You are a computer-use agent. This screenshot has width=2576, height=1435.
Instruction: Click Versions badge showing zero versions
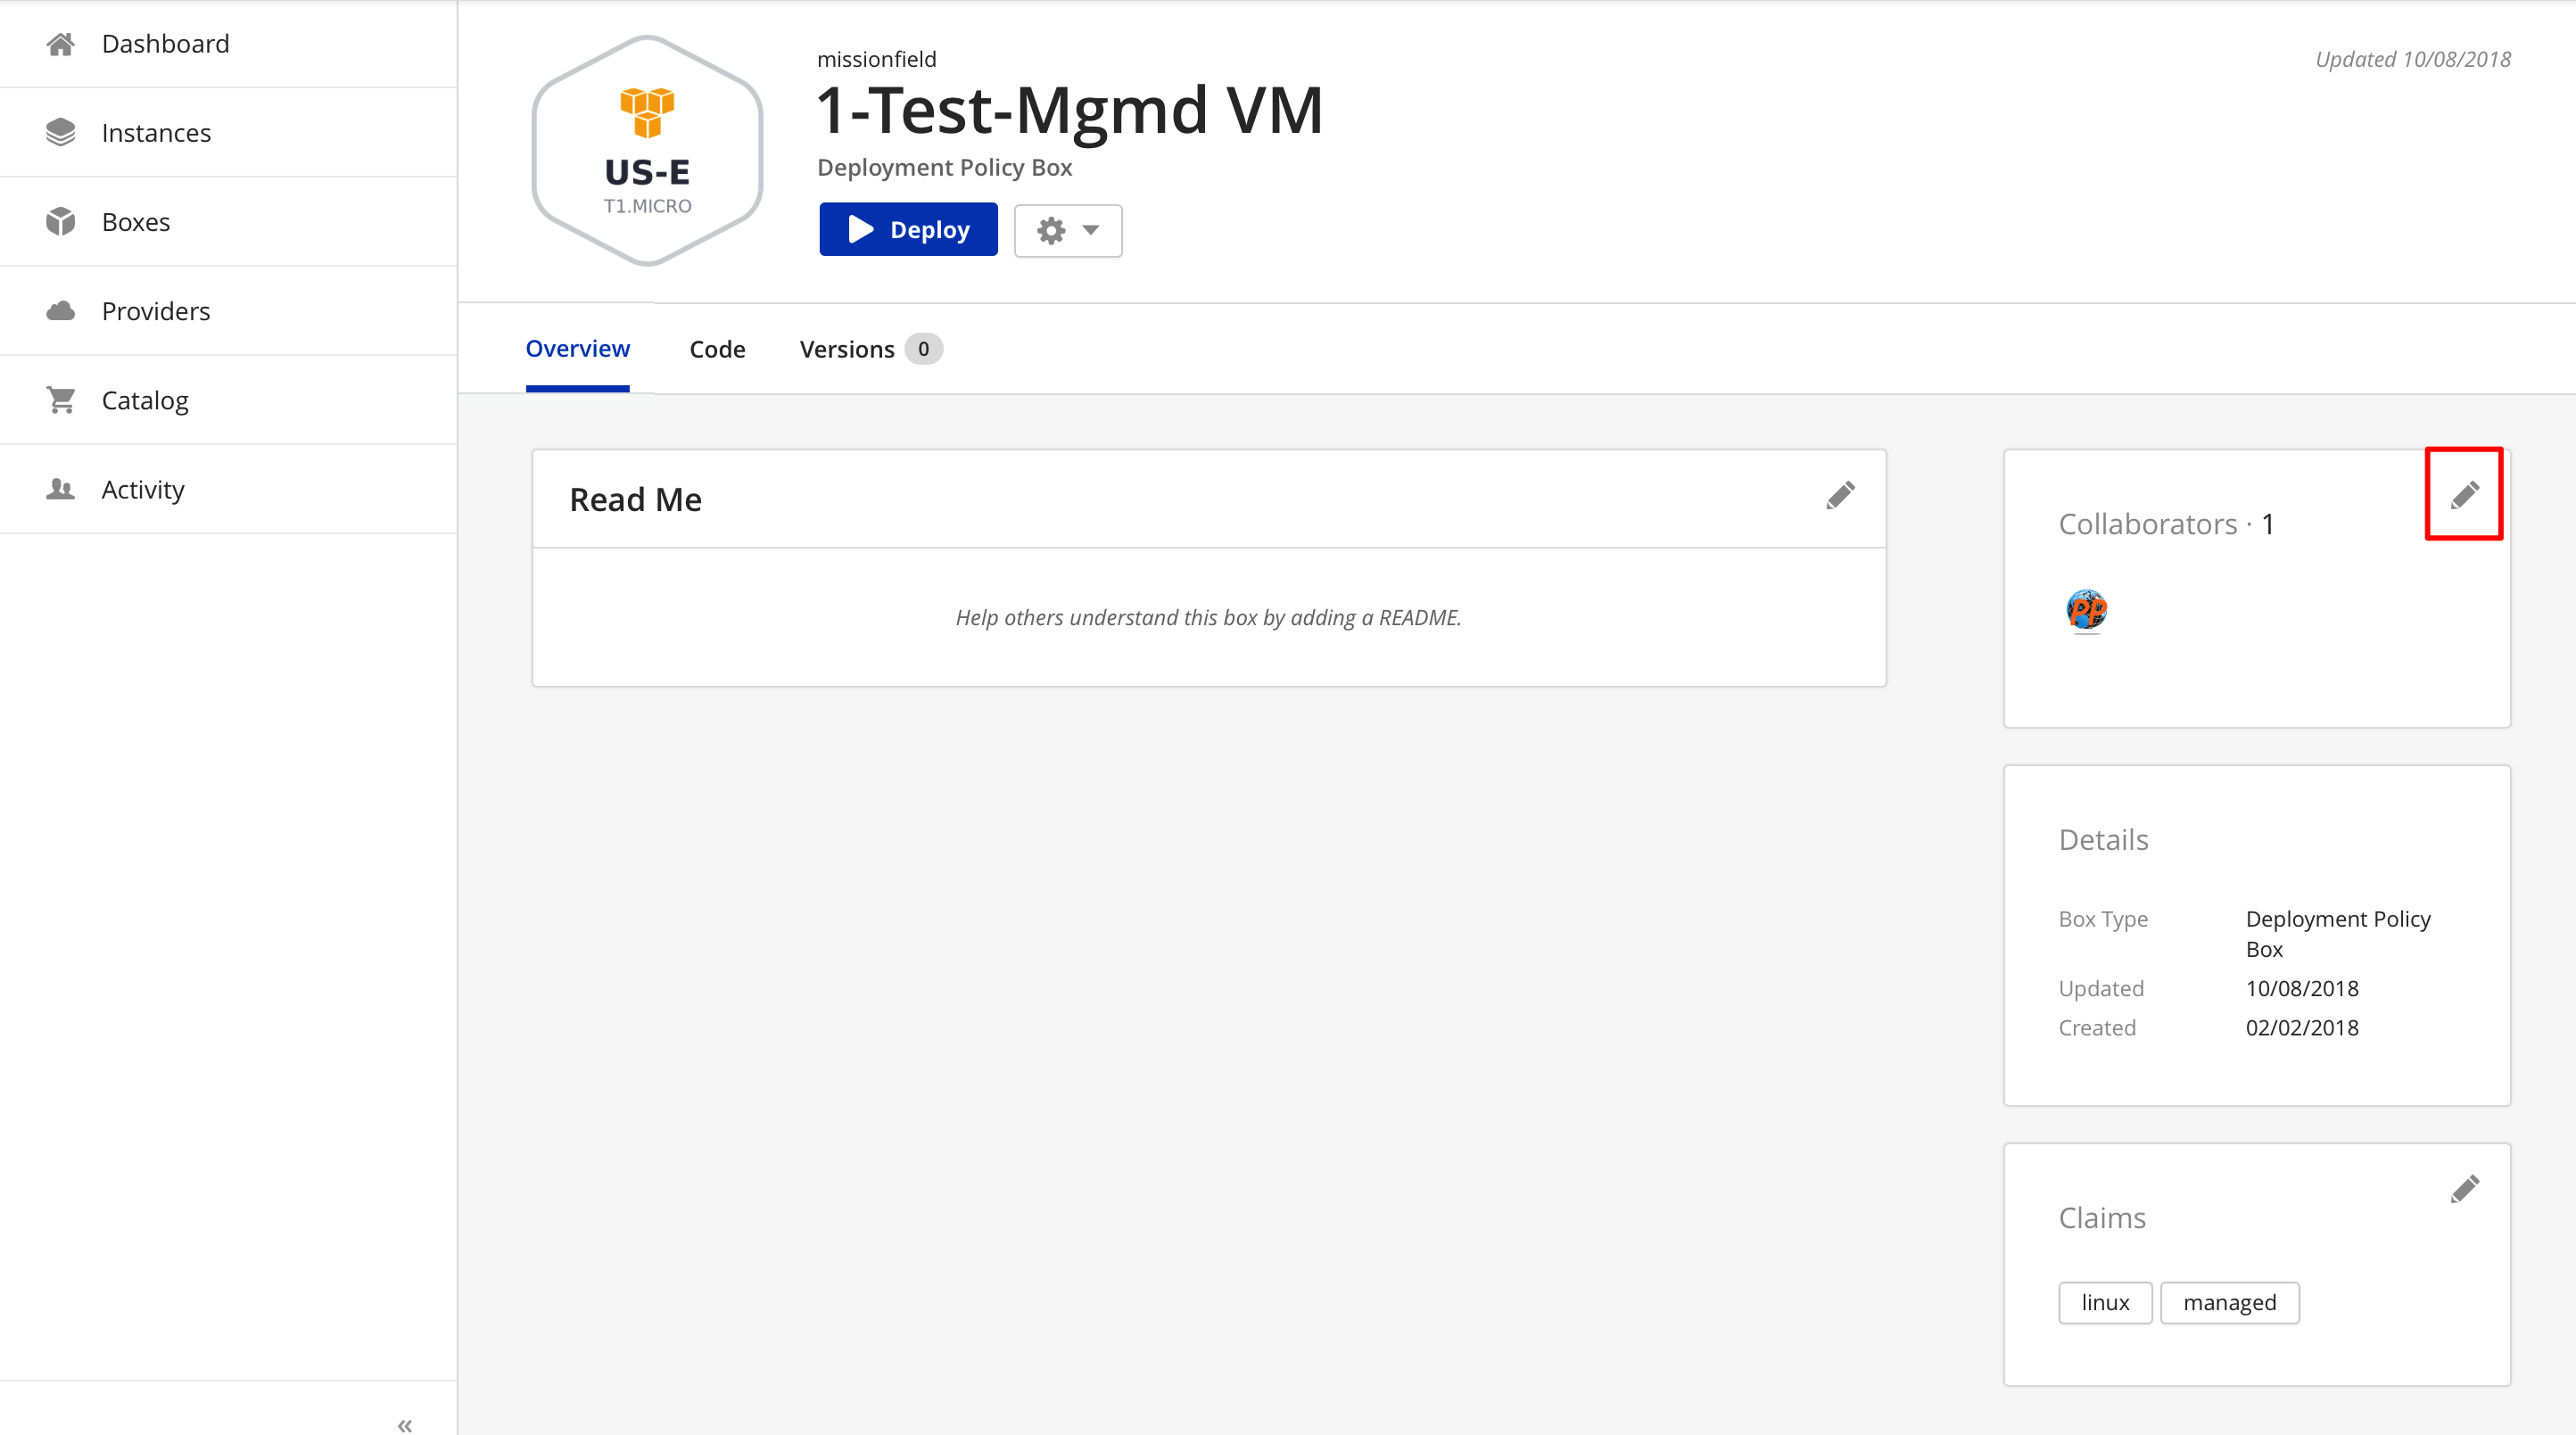click(926, 348)
